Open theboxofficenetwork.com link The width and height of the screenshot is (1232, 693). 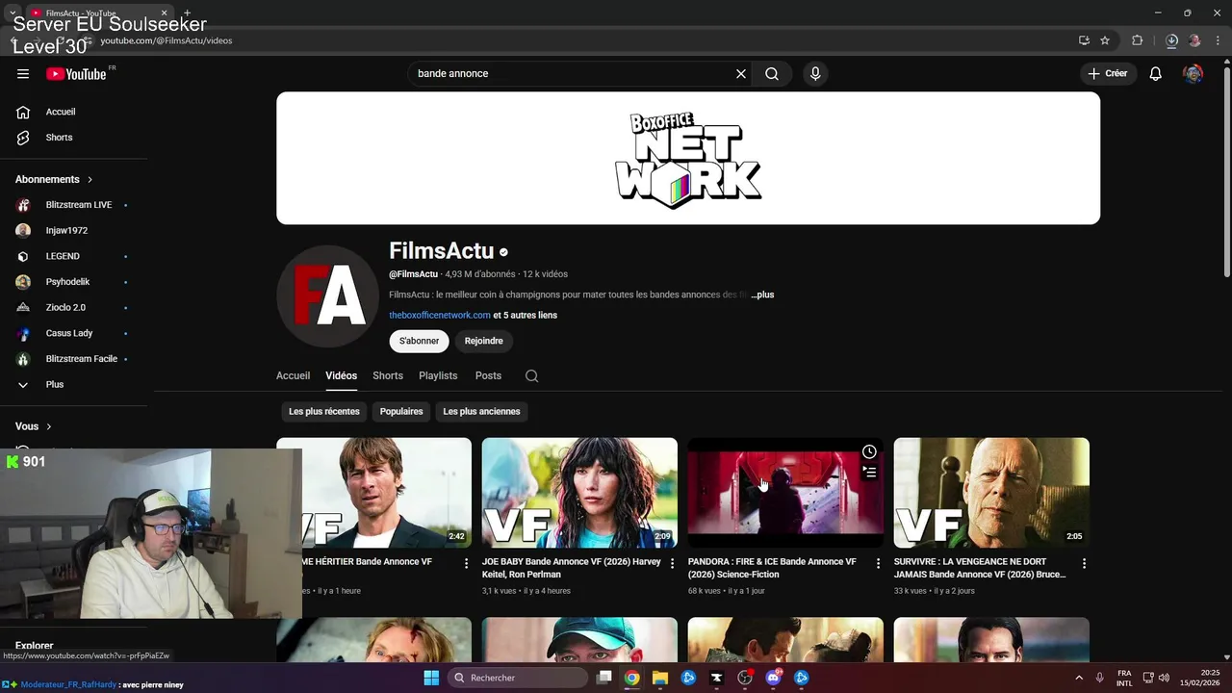[x=440, y=316]
